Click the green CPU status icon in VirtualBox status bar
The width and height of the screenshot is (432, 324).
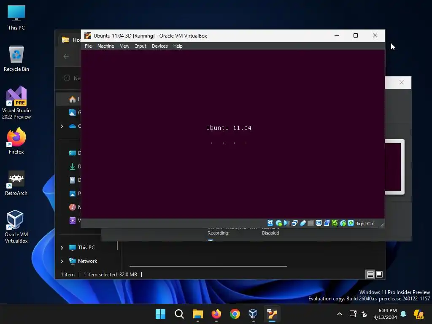[x=335, y=223]
